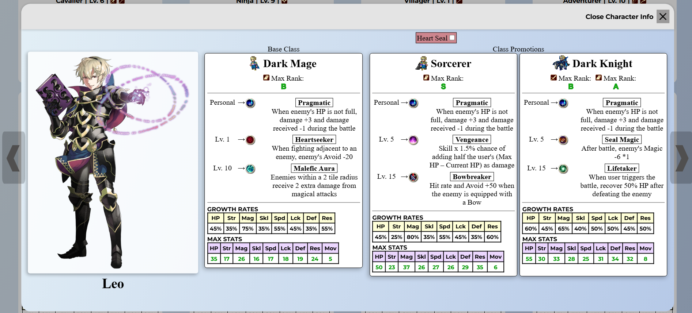Click the Heartseeker skill icon
Viewport: 692px width, 313px height.
click(x=250, y=140)
